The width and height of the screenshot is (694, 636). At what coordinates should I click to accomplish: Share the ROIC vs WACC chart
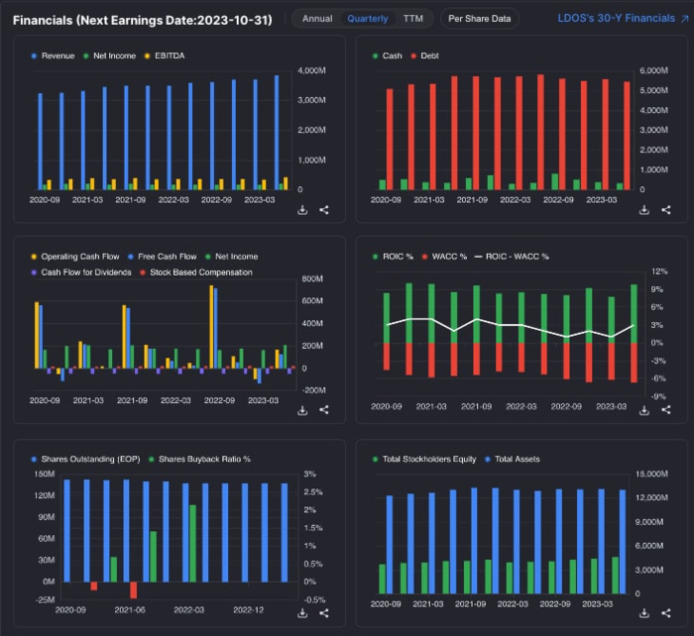(x=666, y=410)
